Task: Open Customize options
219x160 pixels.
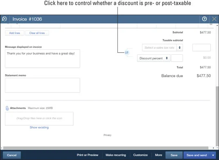Action: coord(140,155)
